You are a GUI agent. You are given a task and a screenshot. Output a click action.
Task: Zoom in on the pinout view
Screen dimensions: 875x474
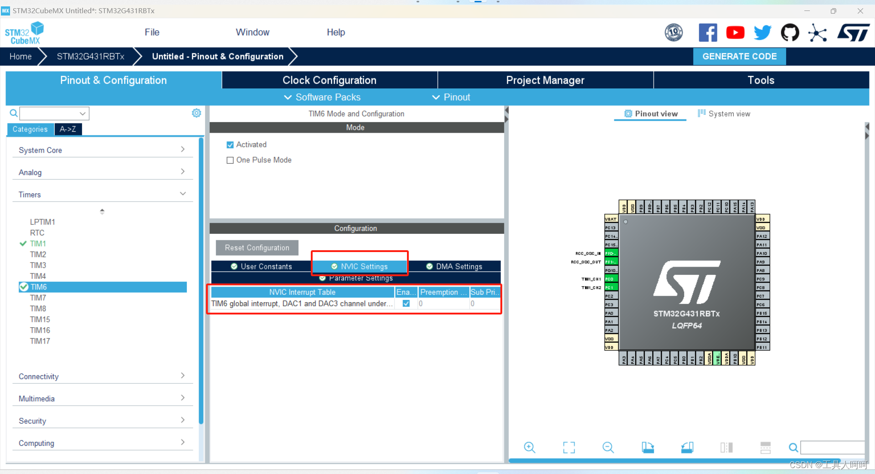(530, 448)
